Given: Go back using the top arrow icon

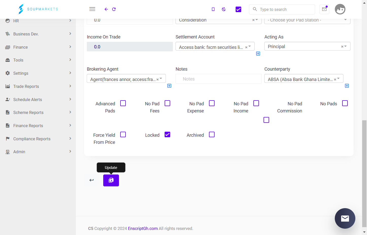Looking at the screenshot, I should coord(106,9).
